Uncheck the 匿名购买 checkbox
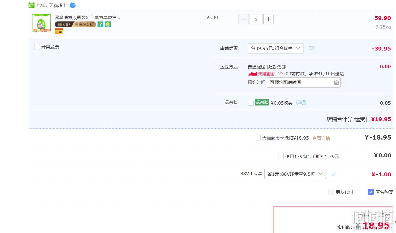This screenshot has width=396, height=233. click(x=371, y=192)
